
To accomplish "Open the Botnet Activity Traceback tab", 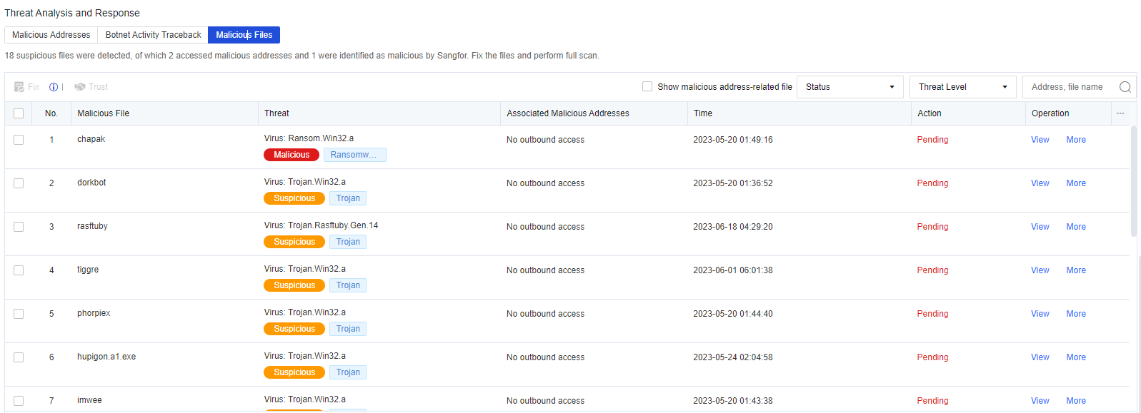I will (x=153, y=35).
